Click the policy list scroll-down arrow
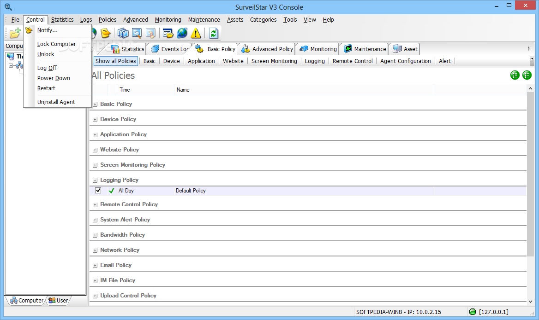 530,302
